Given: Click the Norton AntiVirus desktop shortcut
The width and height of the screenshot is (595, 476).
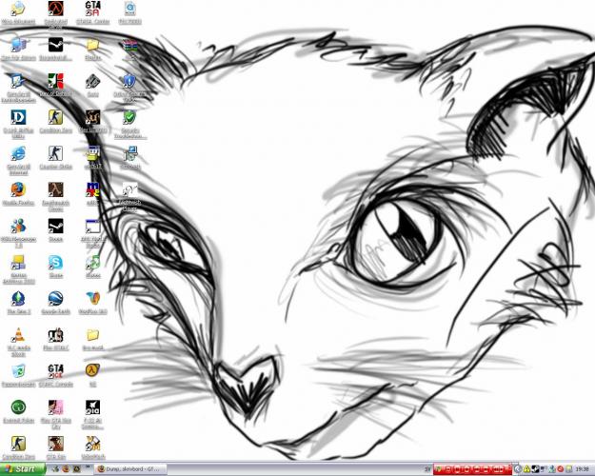Looking at the screenshot, I should (18, 263).
